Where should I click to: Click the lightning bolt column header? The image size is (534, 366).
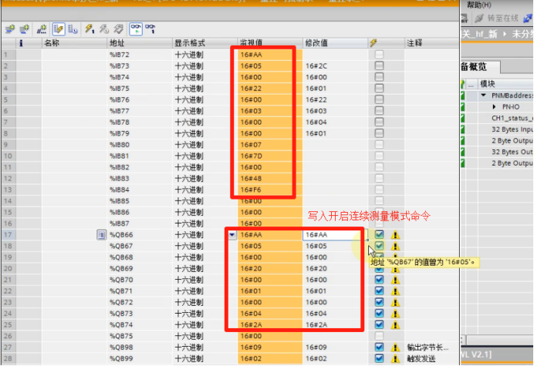(x=373, y=43)
